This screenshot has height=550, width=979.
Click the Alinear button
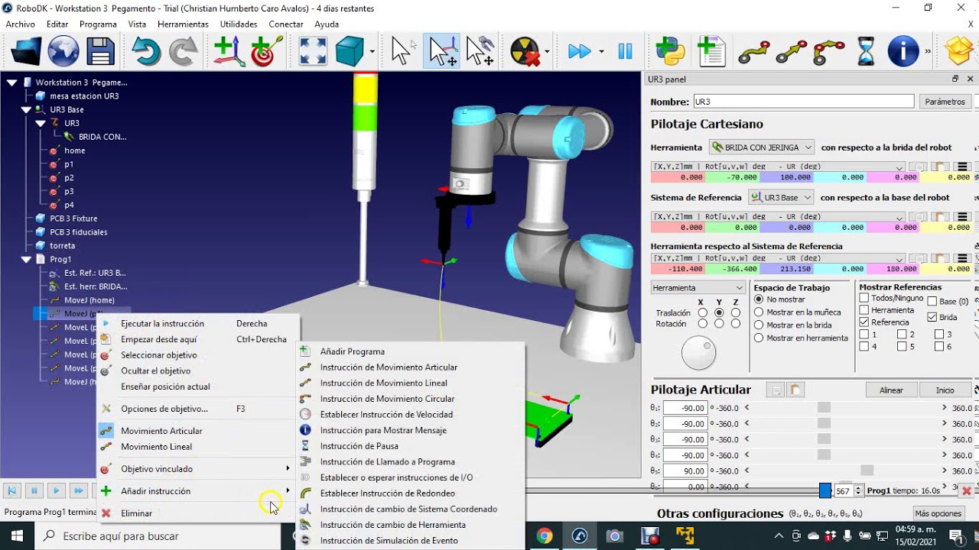click(x=891, y=390)
